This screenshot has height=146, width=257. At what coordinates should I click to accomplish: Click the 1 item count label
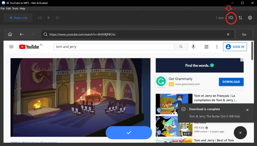tap(220, 18)
